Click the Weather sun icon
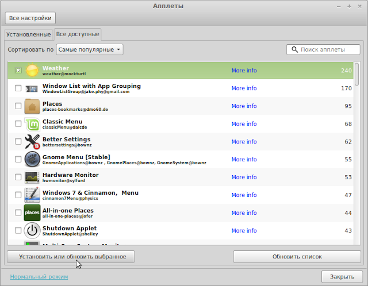 (32, 70)
